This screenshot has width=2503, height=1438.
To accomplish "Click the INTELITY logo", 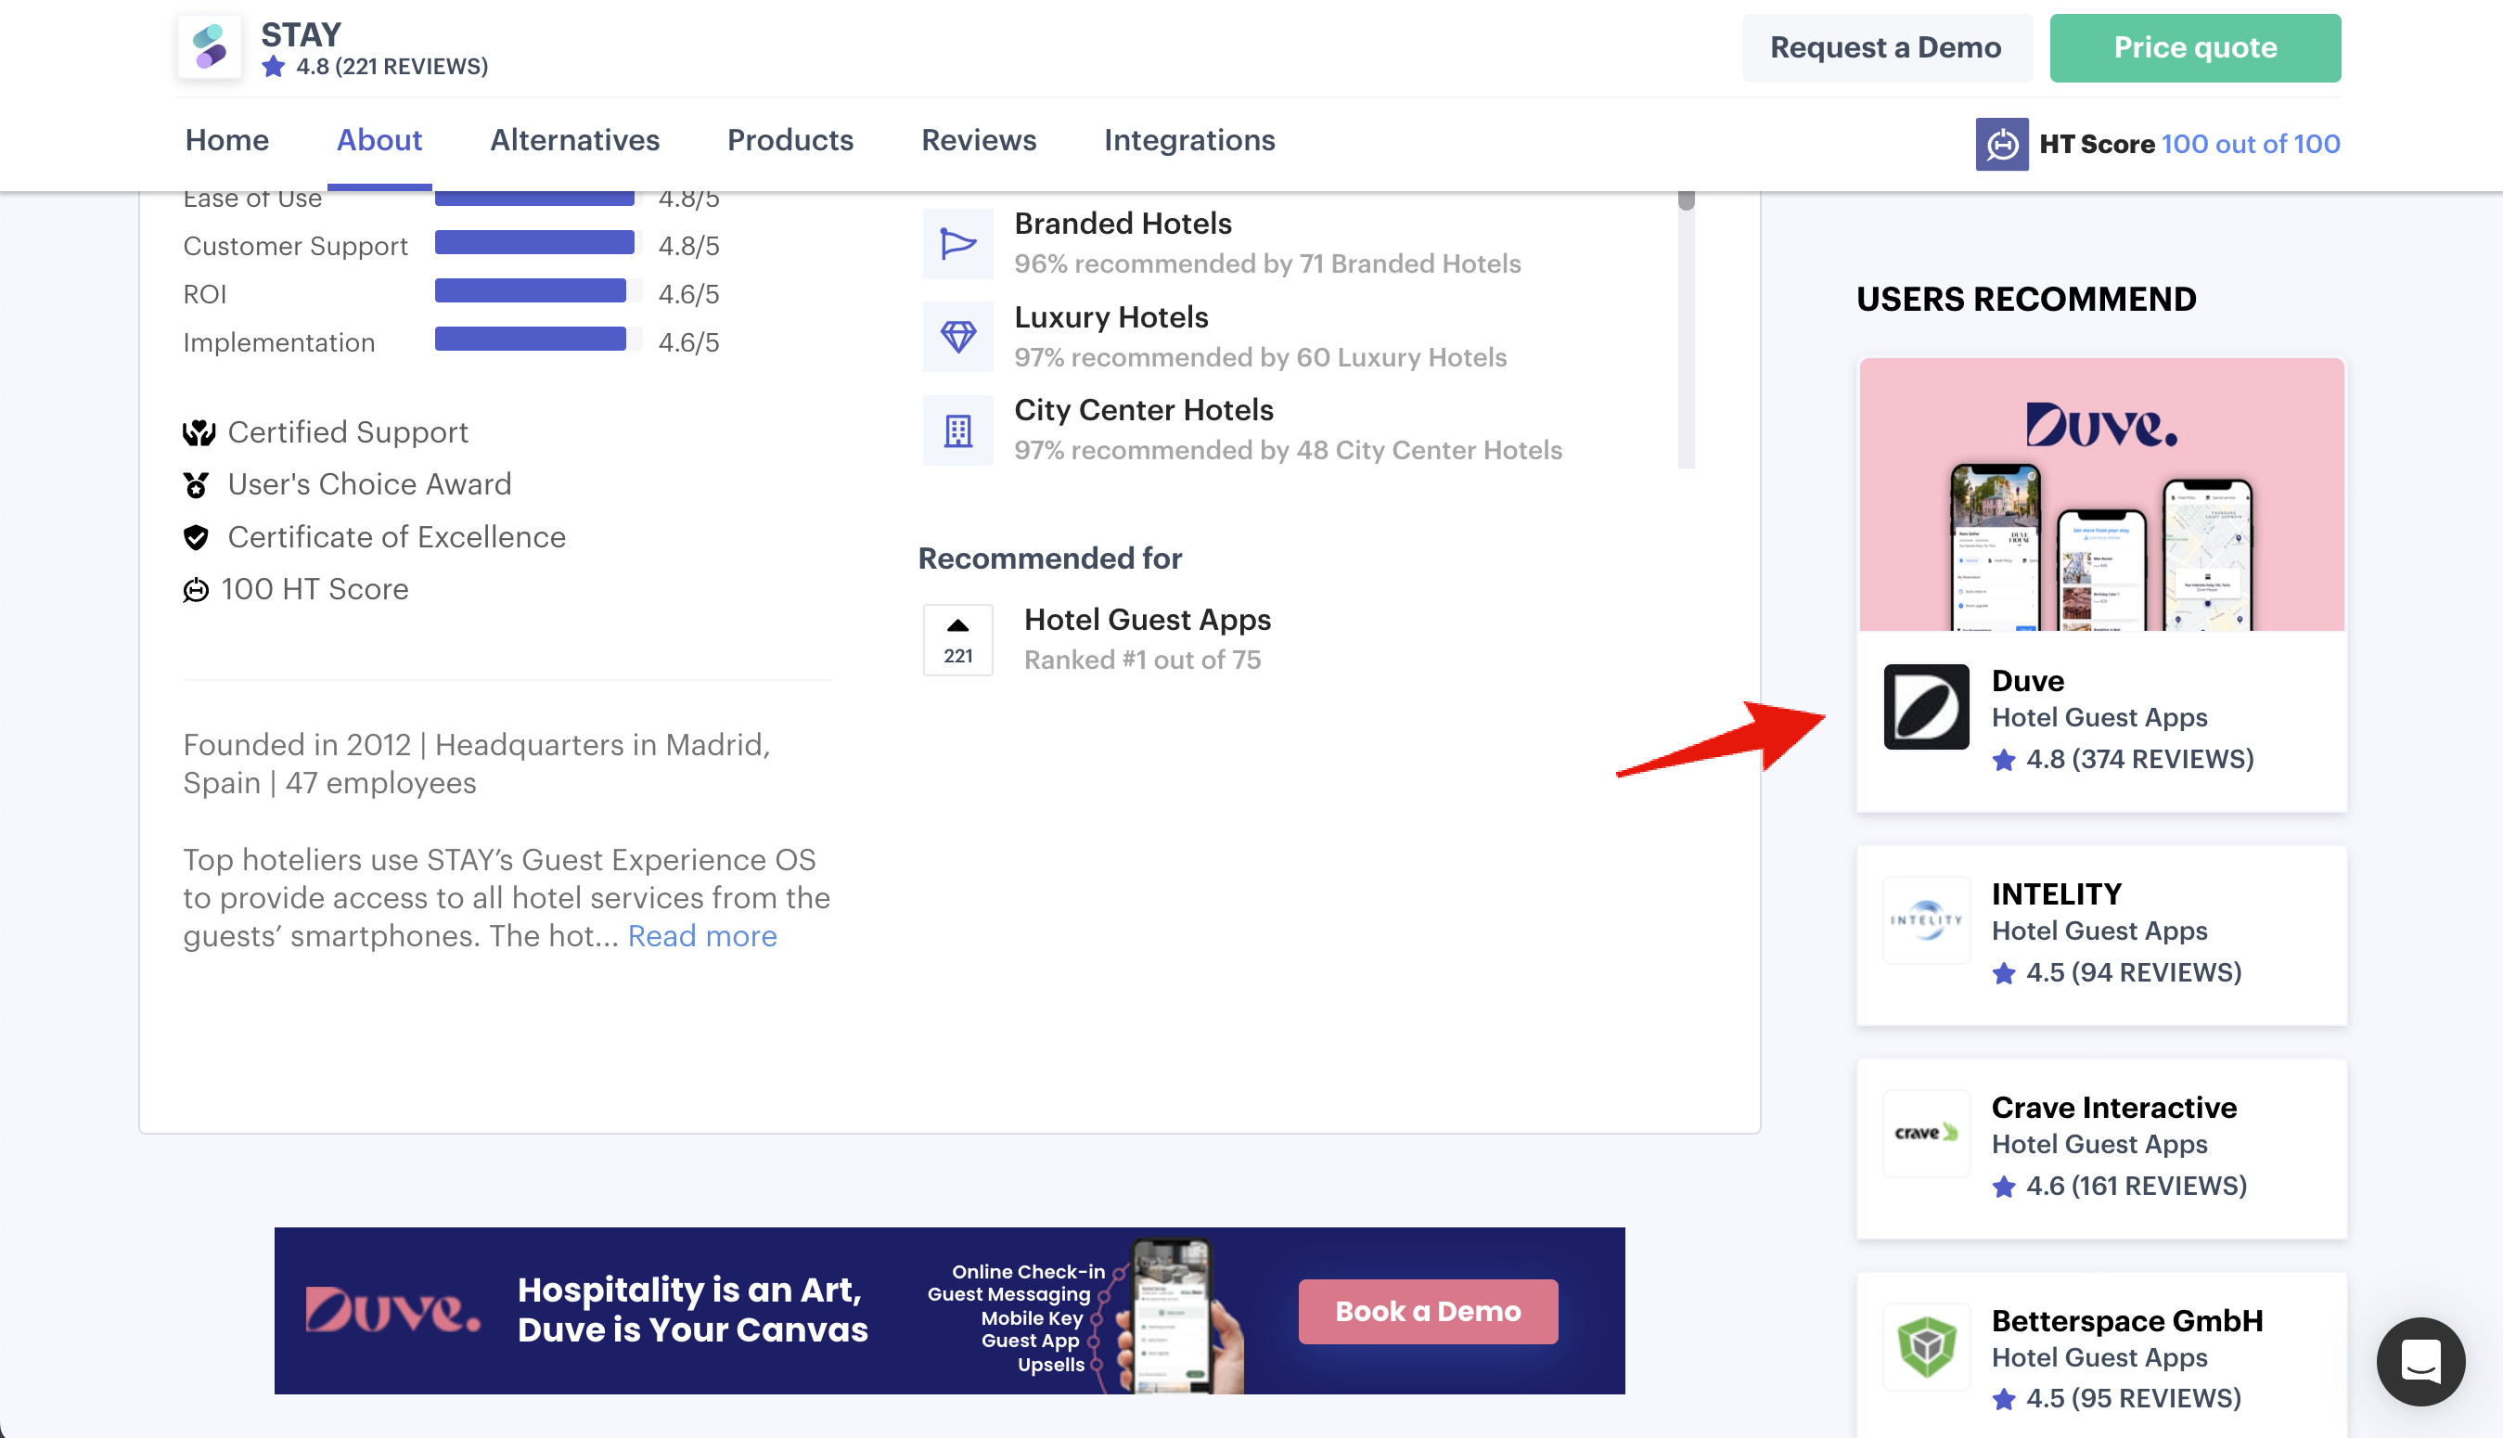I will point(1925,919).
